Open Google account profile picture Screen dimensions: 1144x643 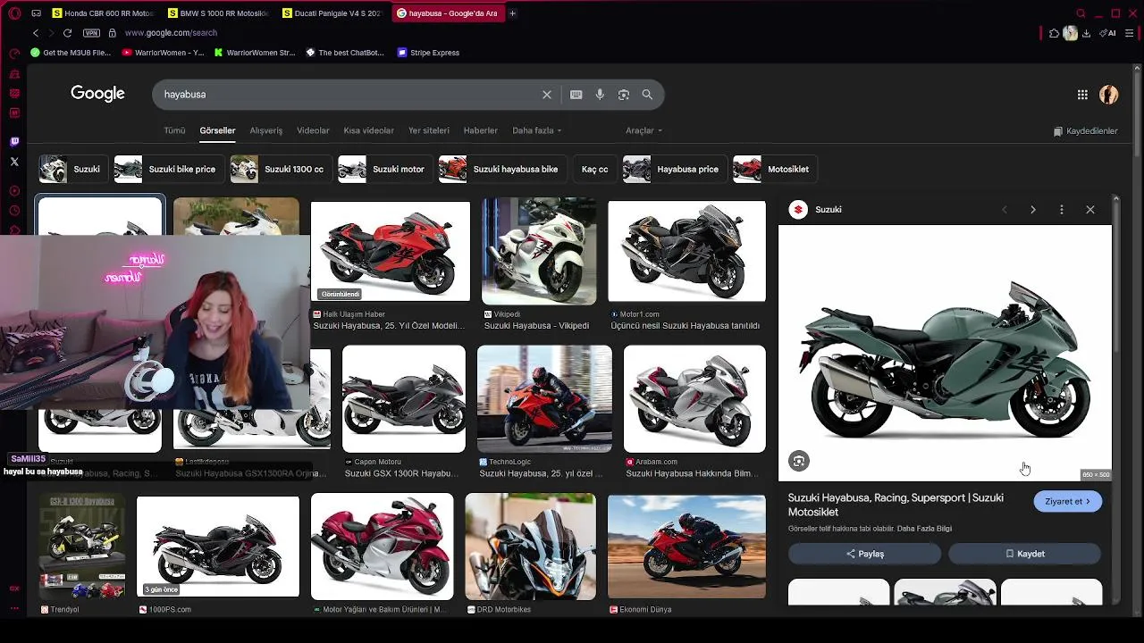(x=1109, y=95)
